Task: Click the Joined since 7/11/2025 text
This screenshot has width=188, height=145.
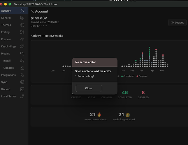Action: pos(45,22)
